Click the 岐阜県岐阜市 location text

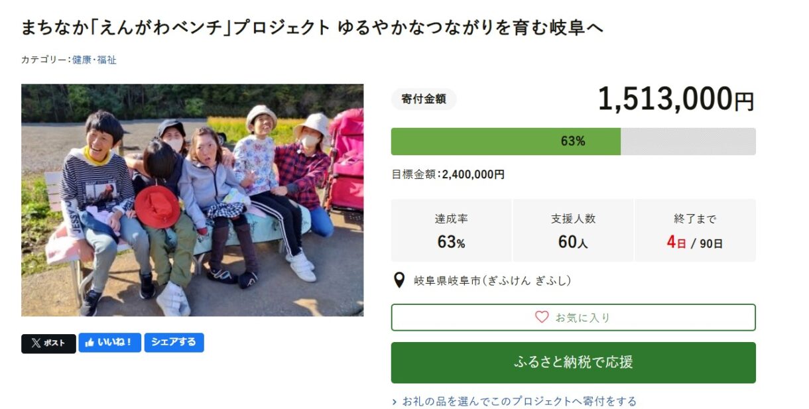(492, 281)
